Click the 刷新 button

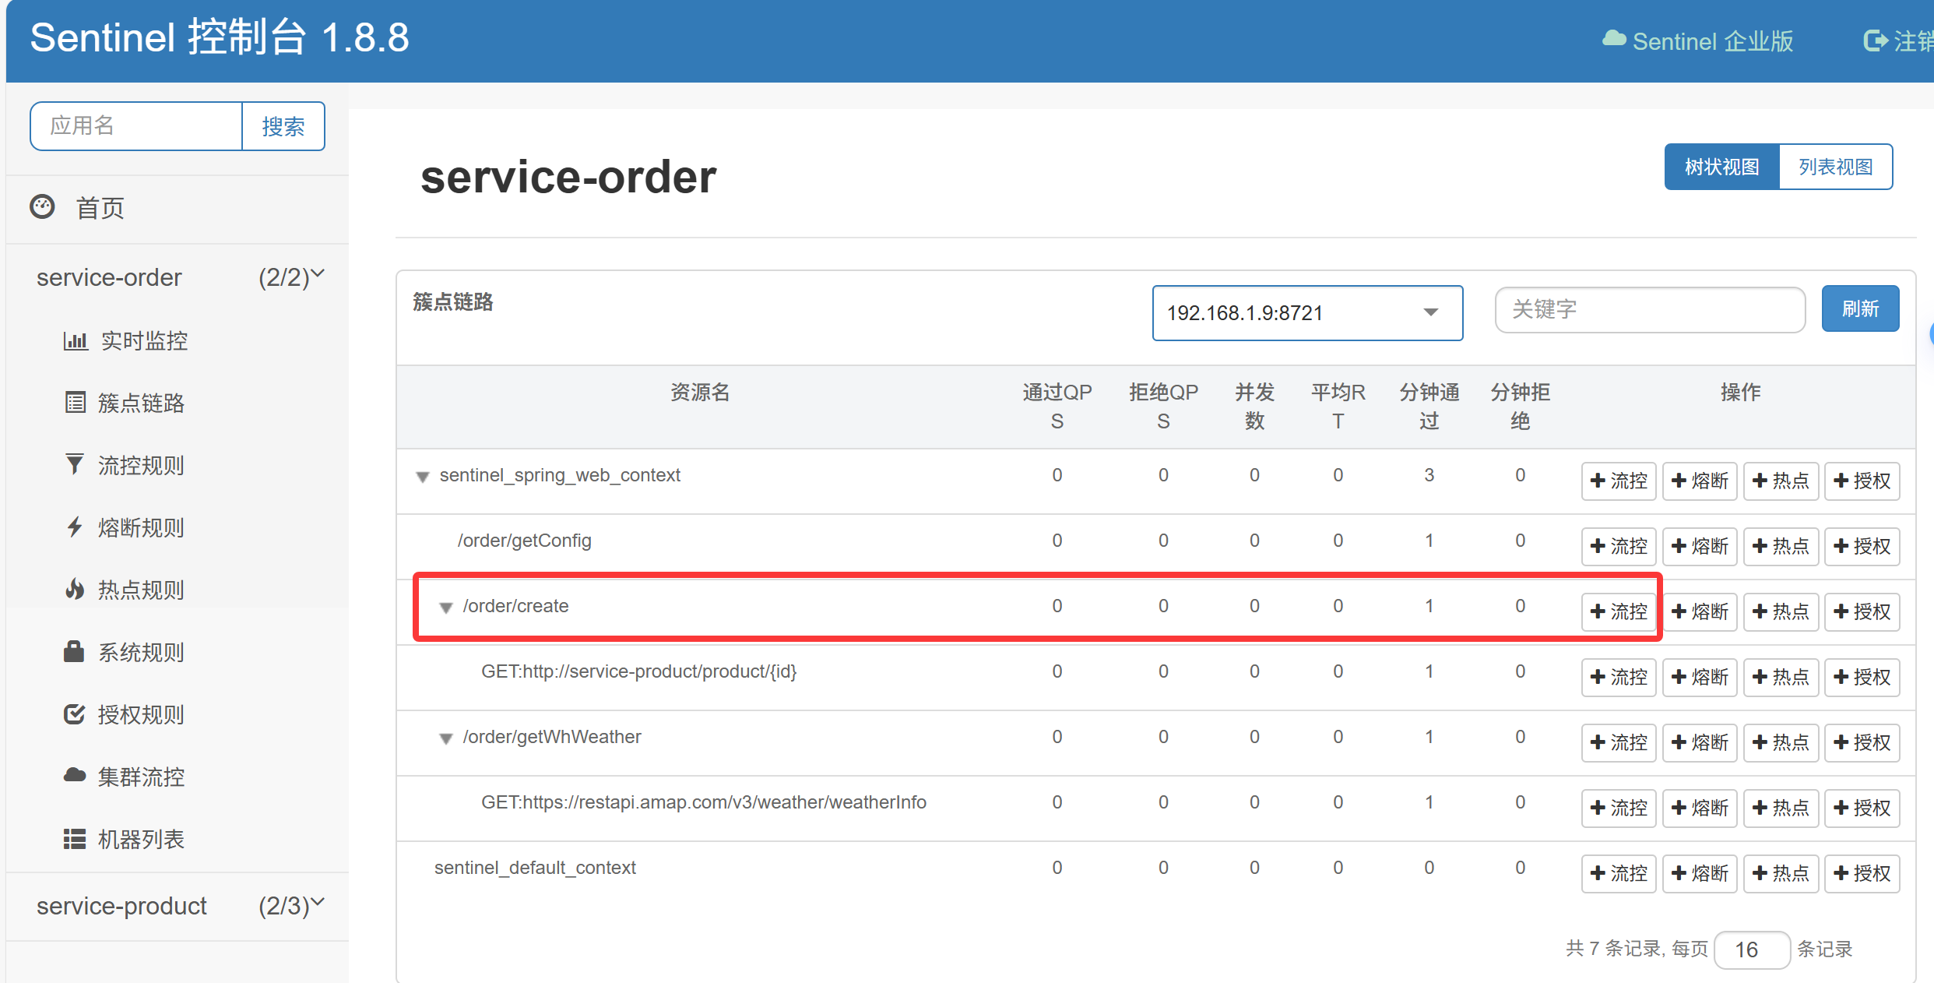1860,309
